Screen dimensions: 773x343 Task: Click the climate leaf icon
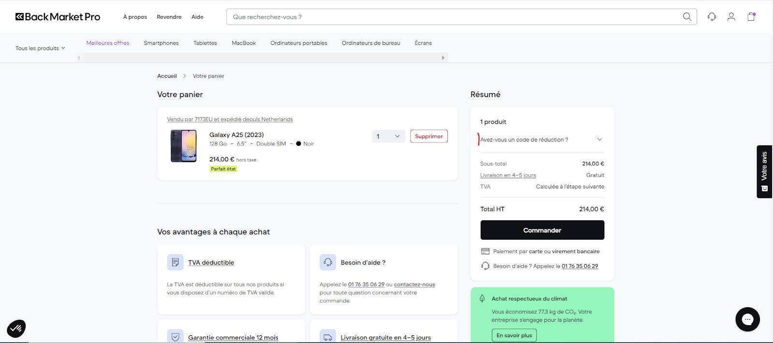tap(482, 299)
